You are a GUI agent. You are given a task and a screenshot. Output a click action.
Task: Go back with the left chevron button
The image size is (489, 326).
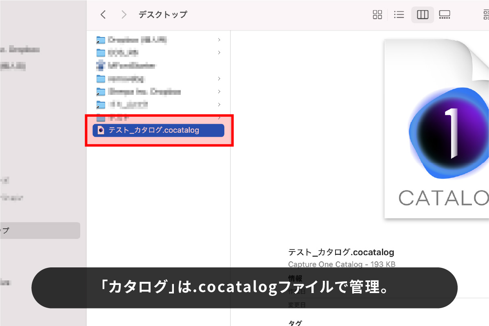pyautogui.click(x=103, y=15)
